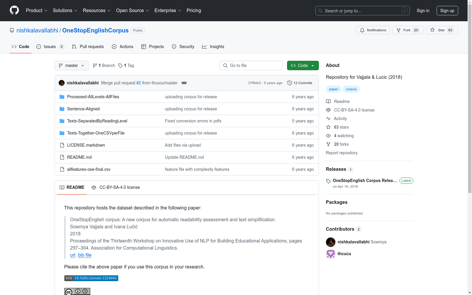Click the allfeatures-ose-final.csv file icon

click(x=62, y=169)
